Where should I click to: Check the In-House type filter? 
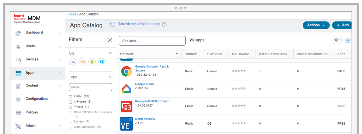click(70, 102)
